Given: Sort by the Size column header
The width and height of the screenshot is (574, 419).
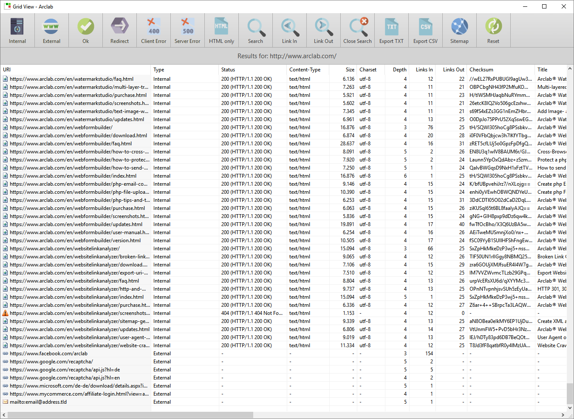Looking at the screenshot, I should click(x=350, y=70).
